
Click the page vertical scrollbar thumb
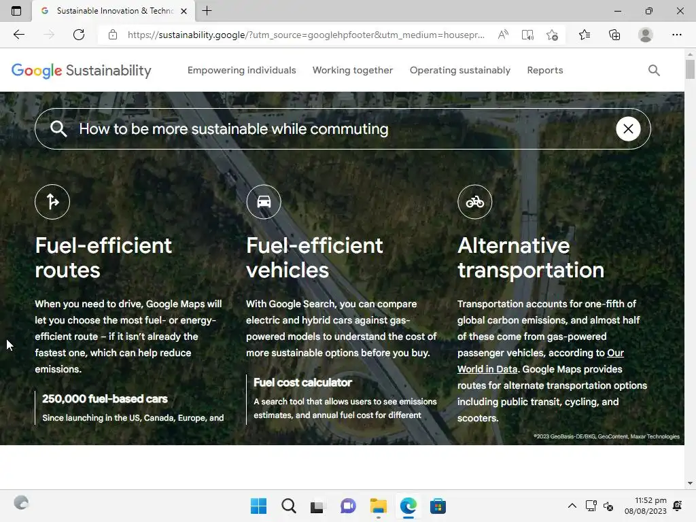pos(690,69)
